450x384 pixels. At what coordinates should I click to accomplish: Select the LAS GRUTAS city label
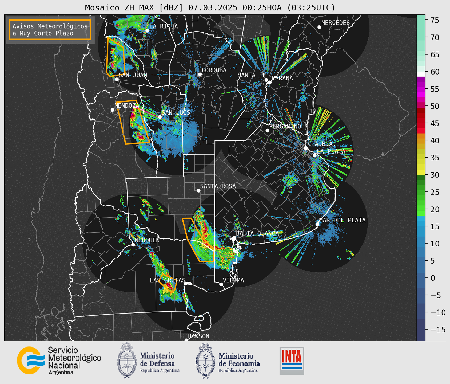[x=168, y=280]
